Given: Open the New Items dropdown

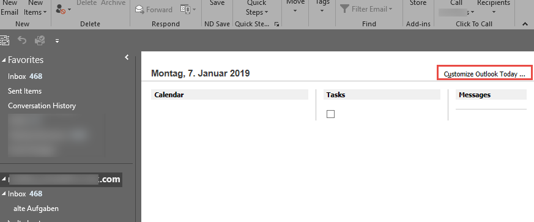Looking at the screenshot, I should pos(35,7).
